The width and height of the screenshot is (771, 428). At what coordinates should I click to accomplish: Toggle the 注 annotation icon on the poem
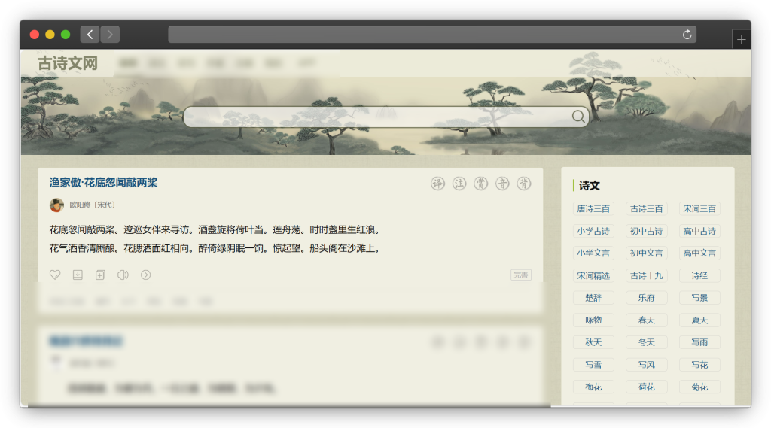[x=459, y=184]
